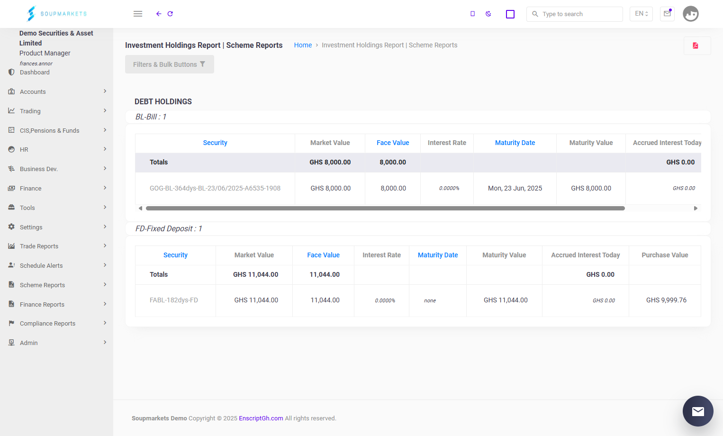Click the Scheme Reports document icon
723x436 pixels.
(11, 285)
